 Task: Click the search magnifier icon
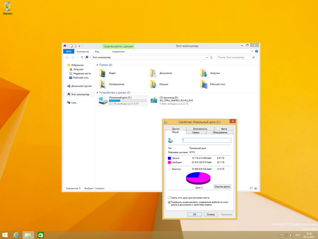coord(253,57)
